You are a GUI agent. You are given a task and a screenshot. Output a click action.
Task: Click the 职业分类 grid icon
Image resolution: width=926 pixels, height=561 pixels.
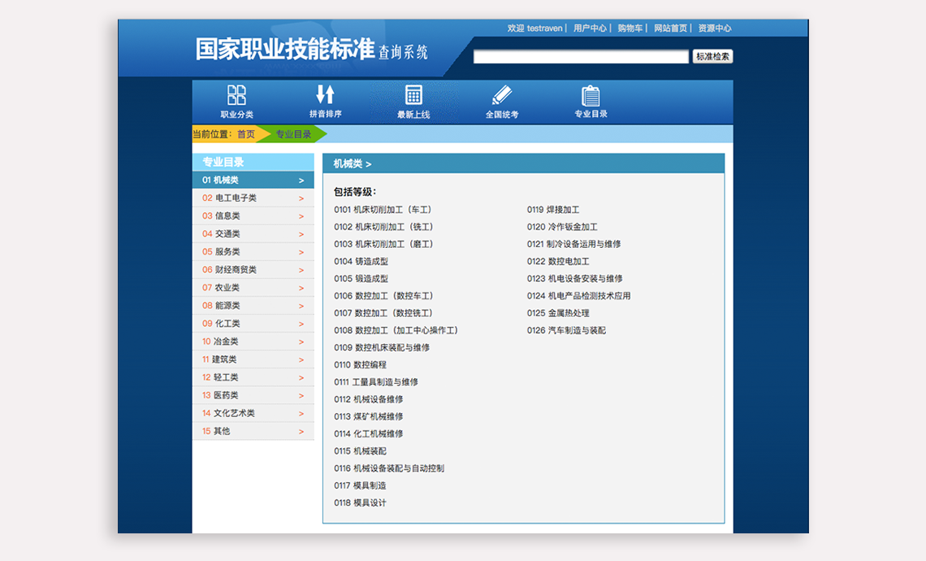pyautogui.click(x=236, y=95)
